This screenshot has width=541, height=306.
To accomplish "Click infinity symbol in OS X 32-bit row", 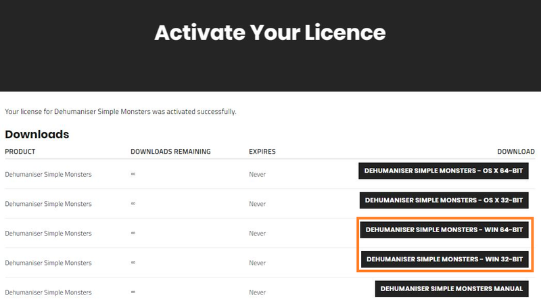I will pos(133,204).
